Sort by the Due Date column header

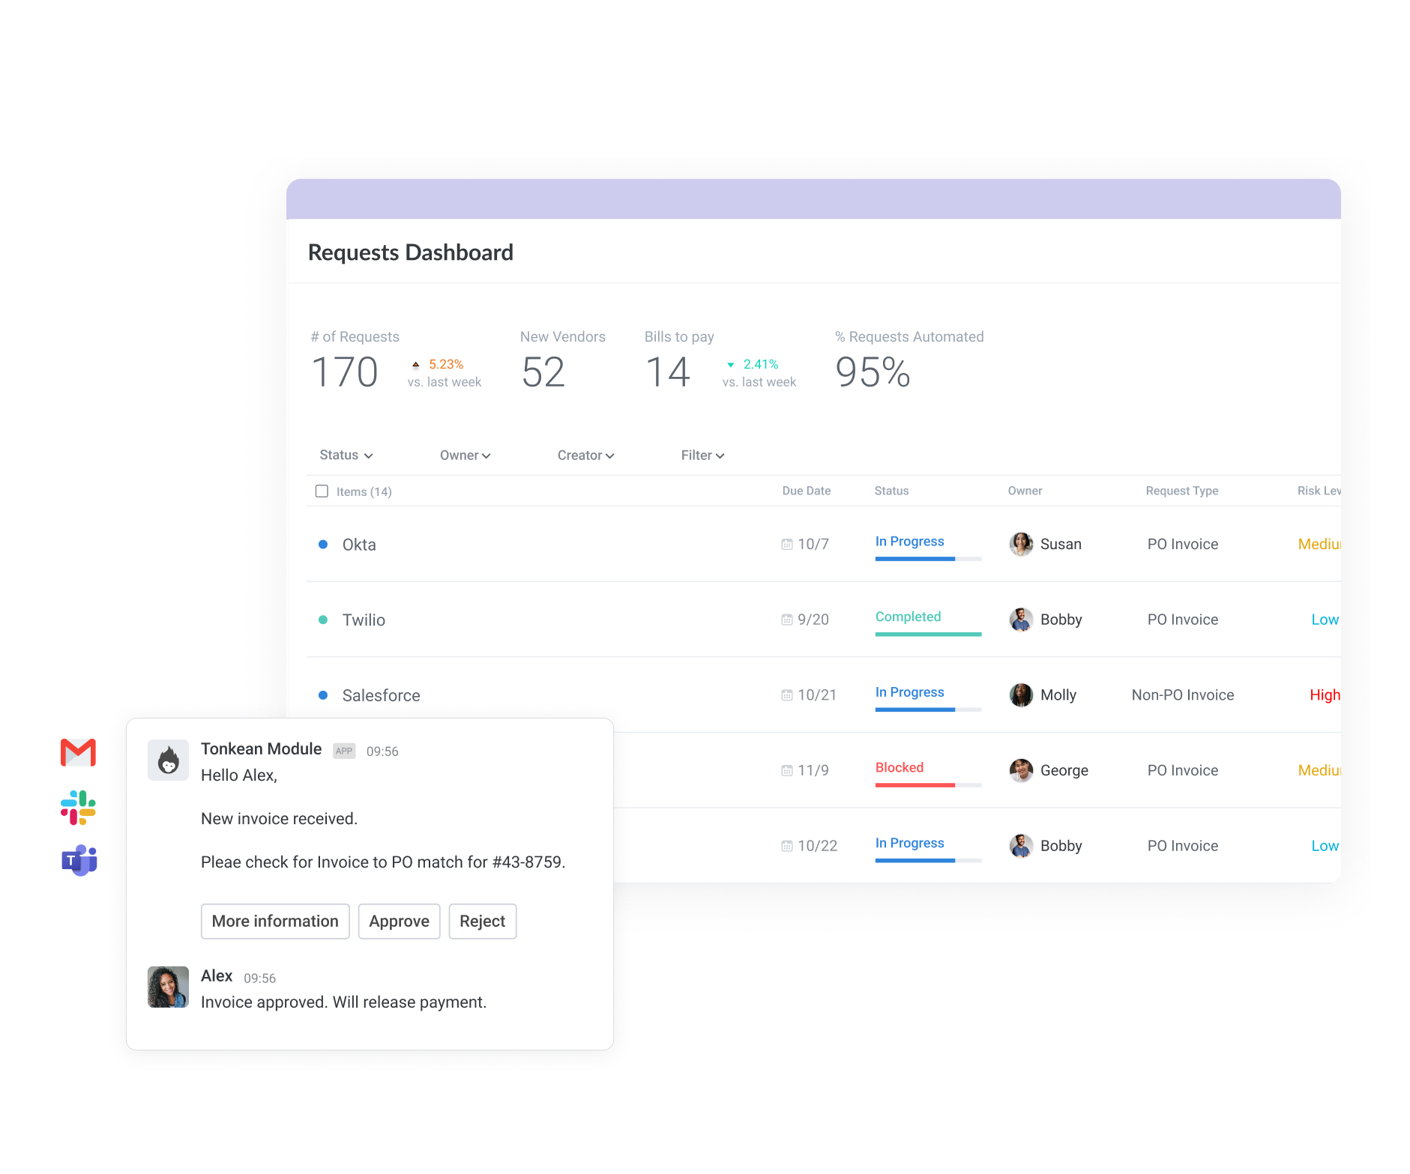[x=806, y=491]
